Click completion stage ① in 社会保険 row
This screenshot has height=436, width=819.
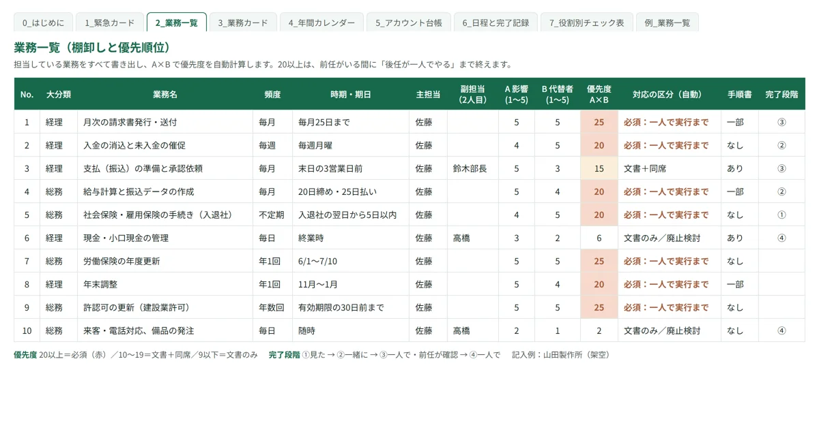[781, 215]
